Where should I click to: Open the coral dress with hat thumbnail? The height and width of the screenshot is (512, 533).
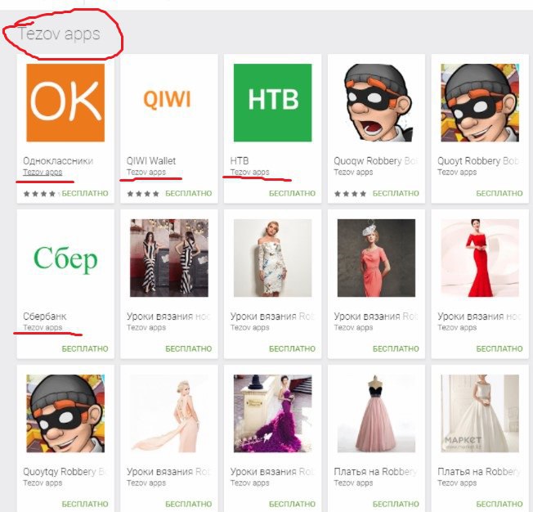376,258
